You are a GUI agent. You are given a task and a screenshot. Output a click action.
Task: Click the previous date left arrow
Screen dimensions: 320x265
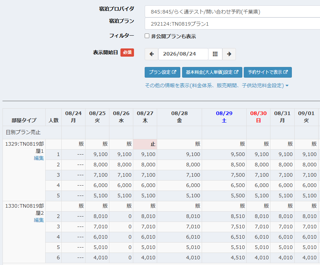click(x=151, y=54)
